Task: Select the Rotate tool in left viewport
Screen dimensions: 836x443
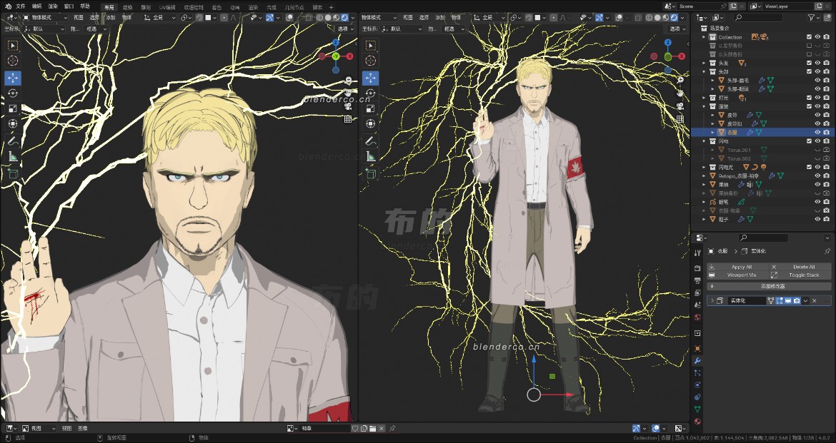Action: click(x=13, y=93)
